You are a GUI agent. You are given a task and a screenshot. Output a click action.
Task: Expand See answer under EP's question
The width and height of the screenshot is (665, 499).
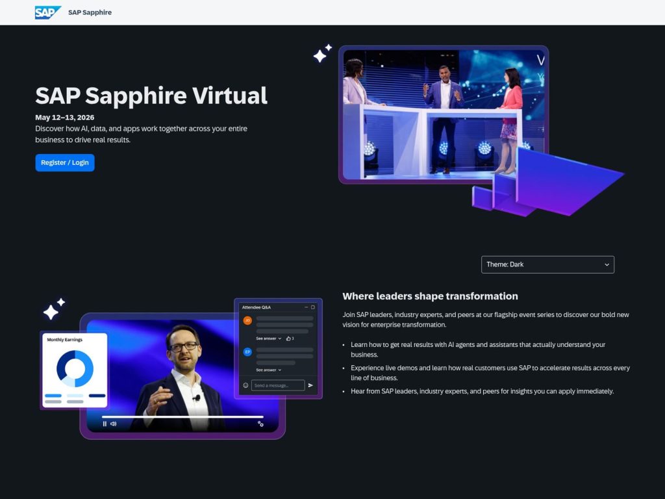tap(265, 370)
